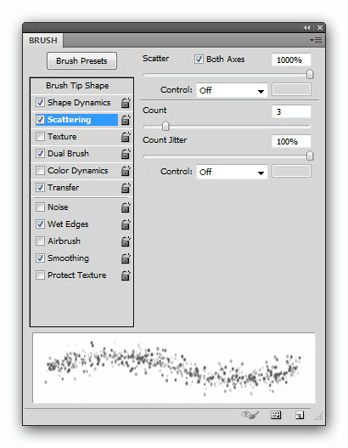Viewport: 348px width, 448px height.
Task: Click the brush stroke preview area
Action: pyautogui.click(x=174, y=368)
